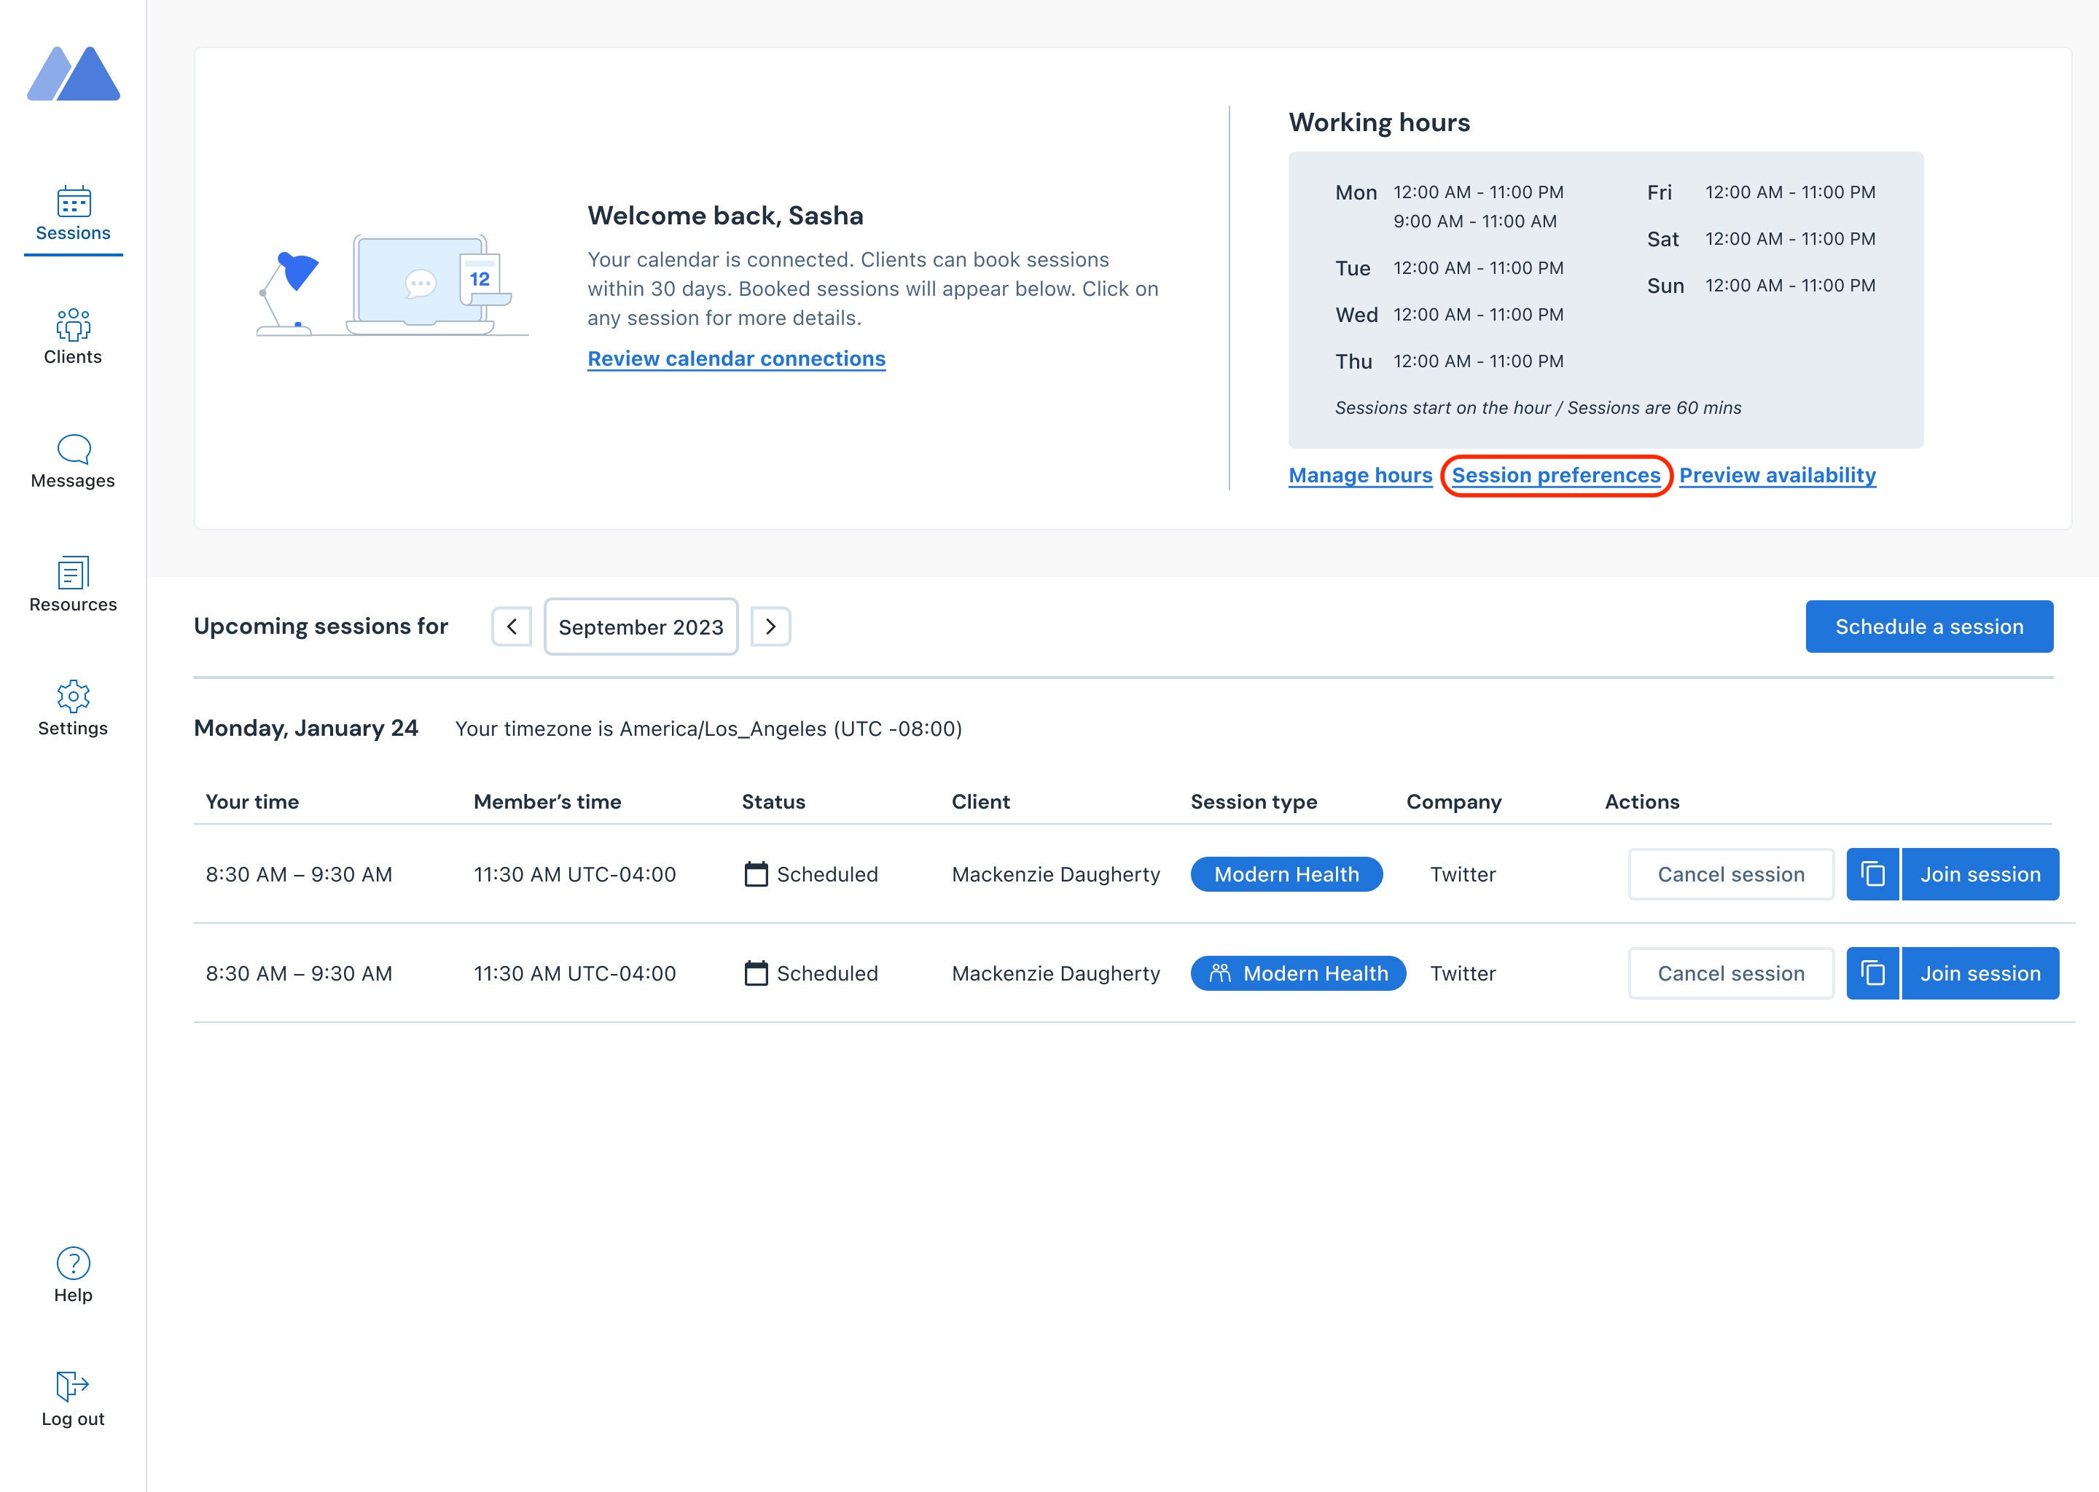This screenshot has height=1492, width=2099.
Task: Open Messages chat bubble icon
Action: click(x=73, y=449)
